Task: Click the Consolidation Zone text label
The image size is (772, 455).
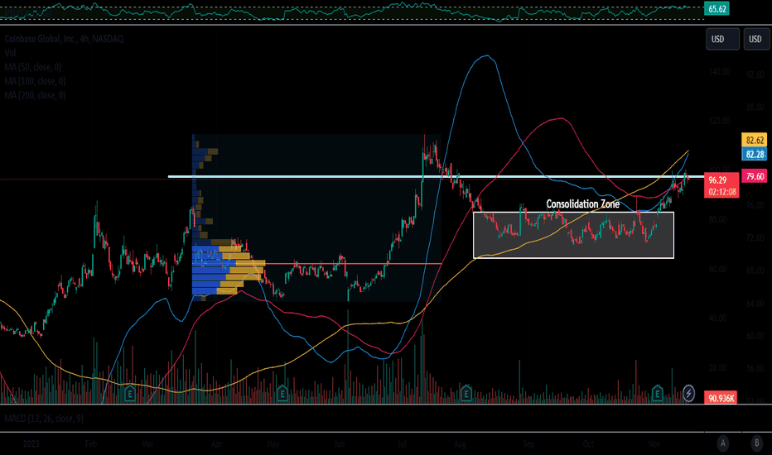Action: [x=583, y=204]
